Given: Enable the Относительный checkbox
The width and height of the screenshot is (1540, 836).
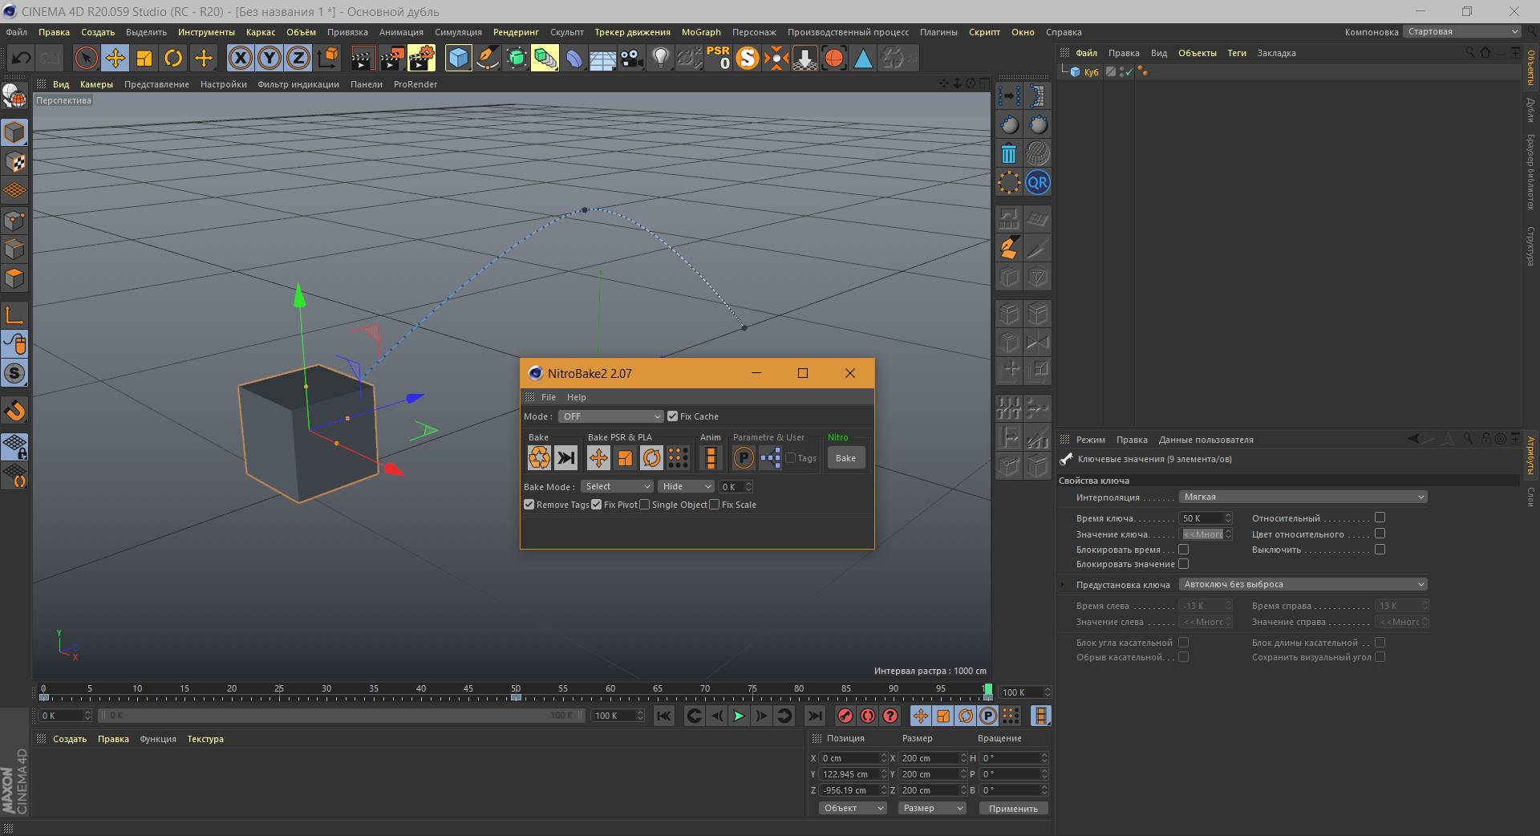Looking at the screenshot, I should 1380,517.
